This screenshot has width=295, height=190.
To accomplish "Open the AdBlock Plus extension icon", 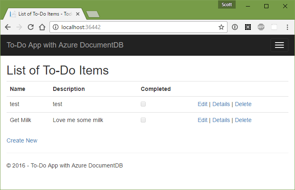I will pos(261,27).
